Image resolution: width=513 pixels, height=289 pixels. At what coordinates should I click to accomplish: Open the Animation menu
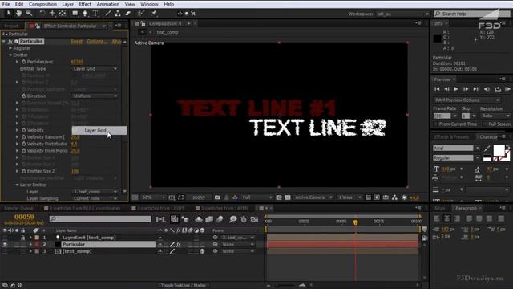(x=108, y=4)
